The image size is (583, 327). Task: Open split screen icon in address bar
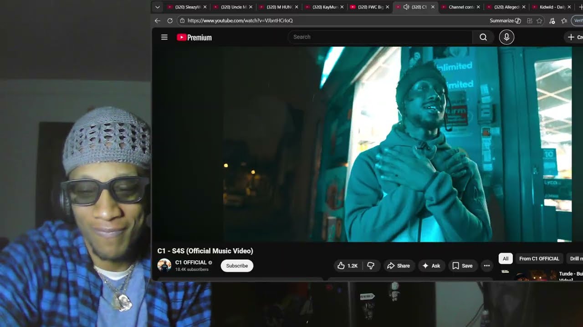click(x=529, y=20)
